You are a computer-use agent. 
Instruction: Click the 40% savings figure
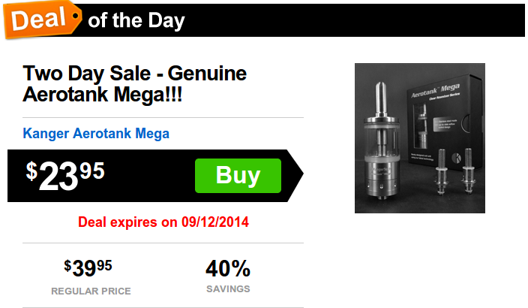[x=228, y=268]
